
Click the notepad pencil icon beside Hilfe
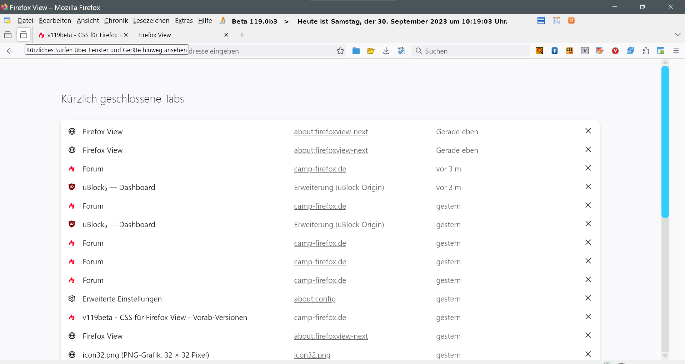(222, 21)
